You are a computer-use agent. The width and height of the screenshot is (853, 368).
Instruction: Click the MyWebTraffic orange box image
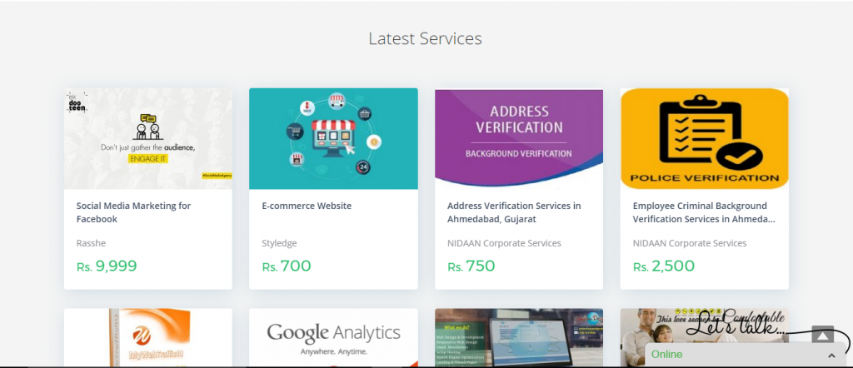click(147, 337)
